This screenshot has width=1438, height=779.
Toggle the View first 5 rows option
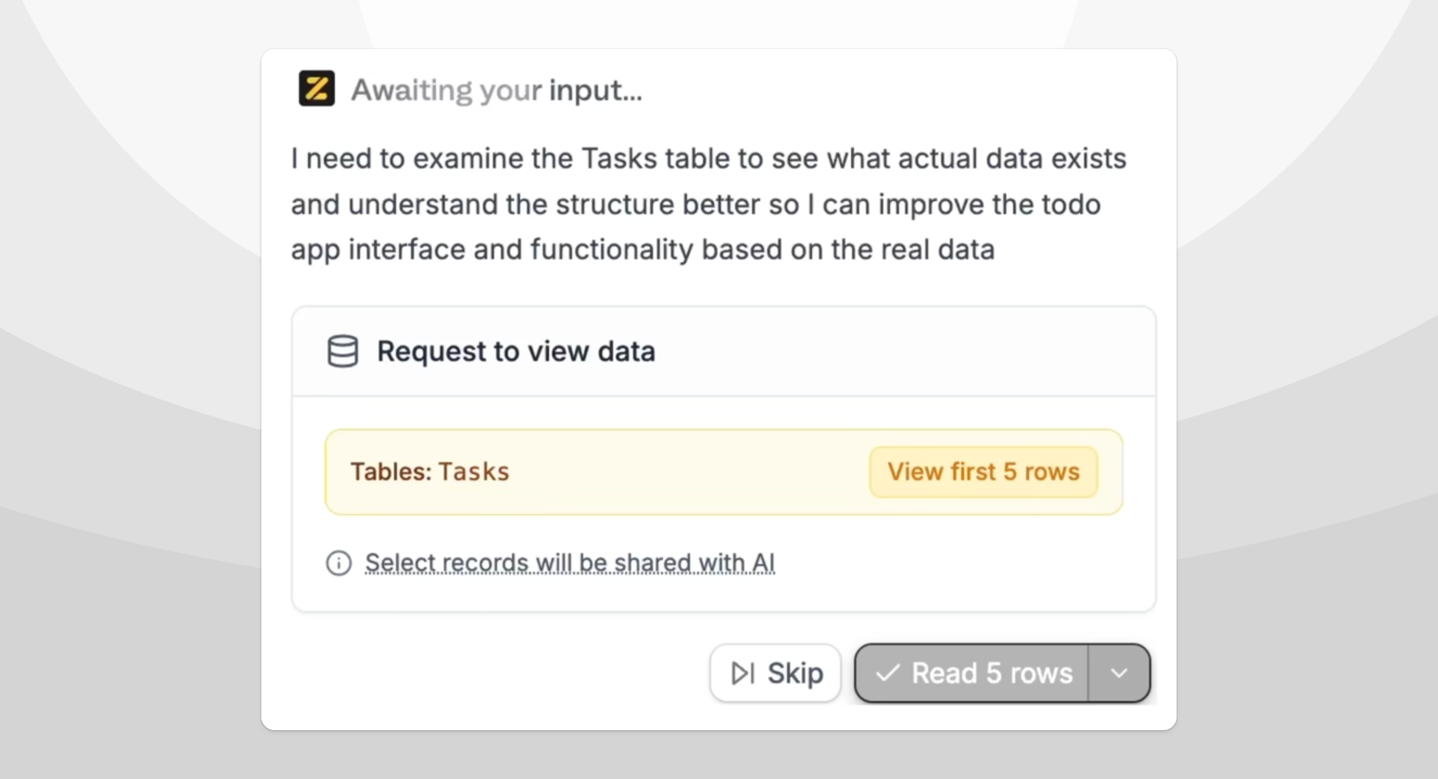pyautogui.click(x=983, y=472)
